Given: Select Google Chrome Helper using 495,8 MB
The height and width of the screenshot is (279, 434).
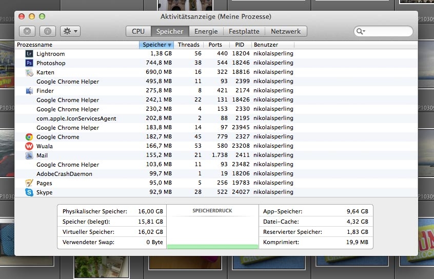Looking at the screenshot, I should (x=68, y=82).
